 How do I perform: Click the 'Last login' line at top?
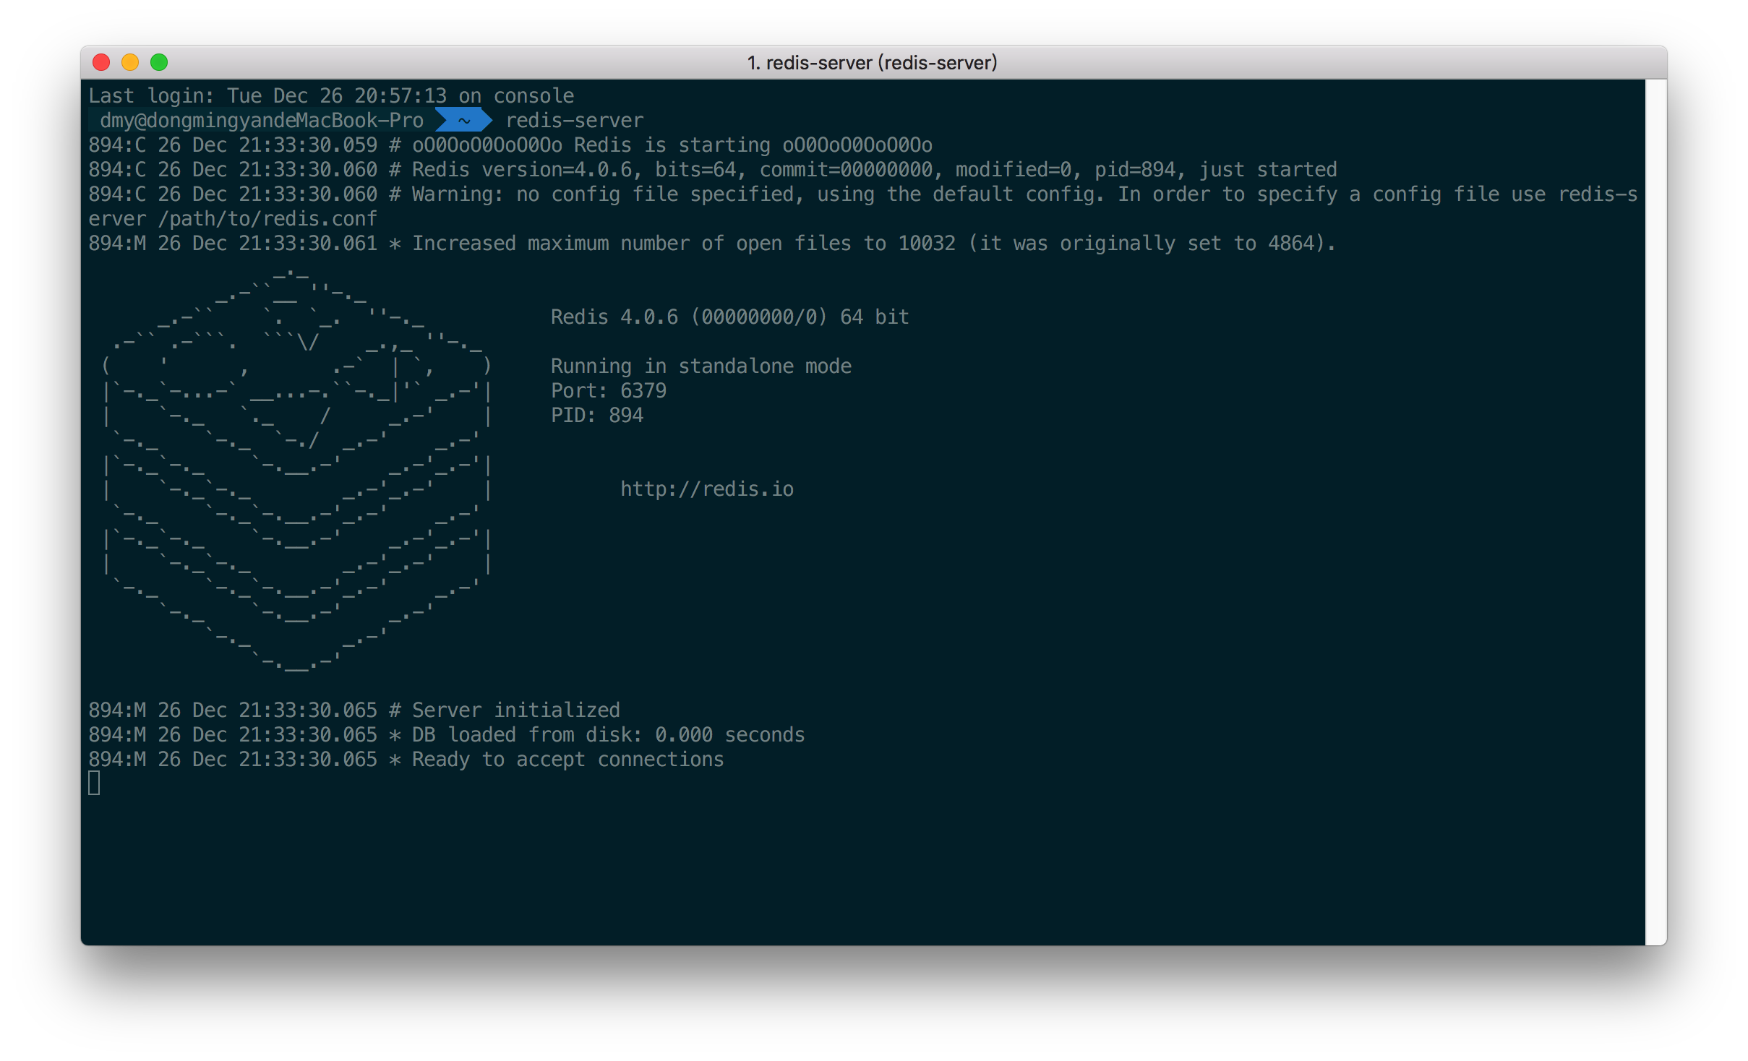pos(331,96)
